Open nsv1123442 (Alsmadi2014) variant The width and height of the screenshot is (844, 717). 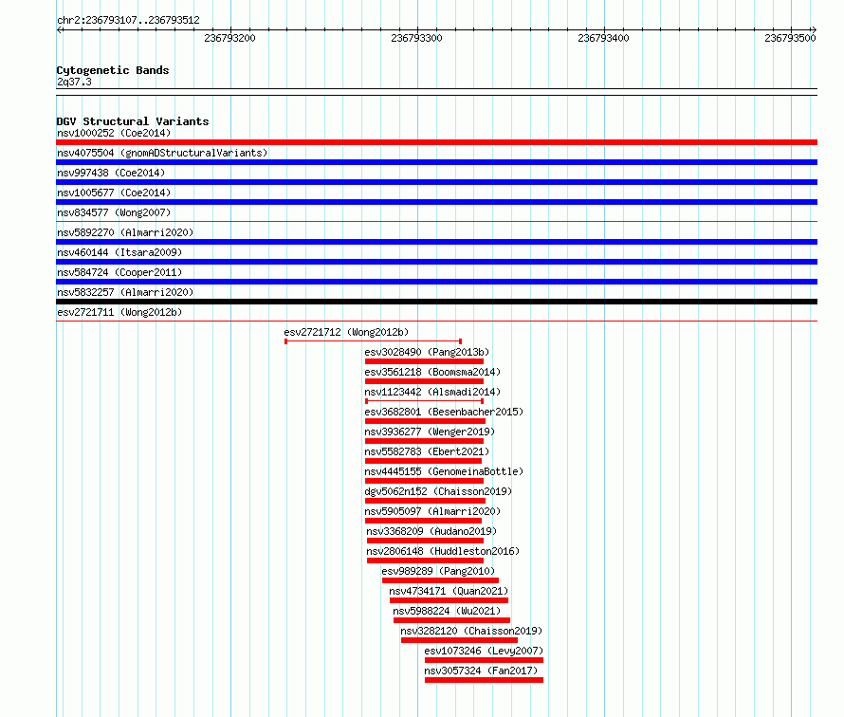coord(432,392)
